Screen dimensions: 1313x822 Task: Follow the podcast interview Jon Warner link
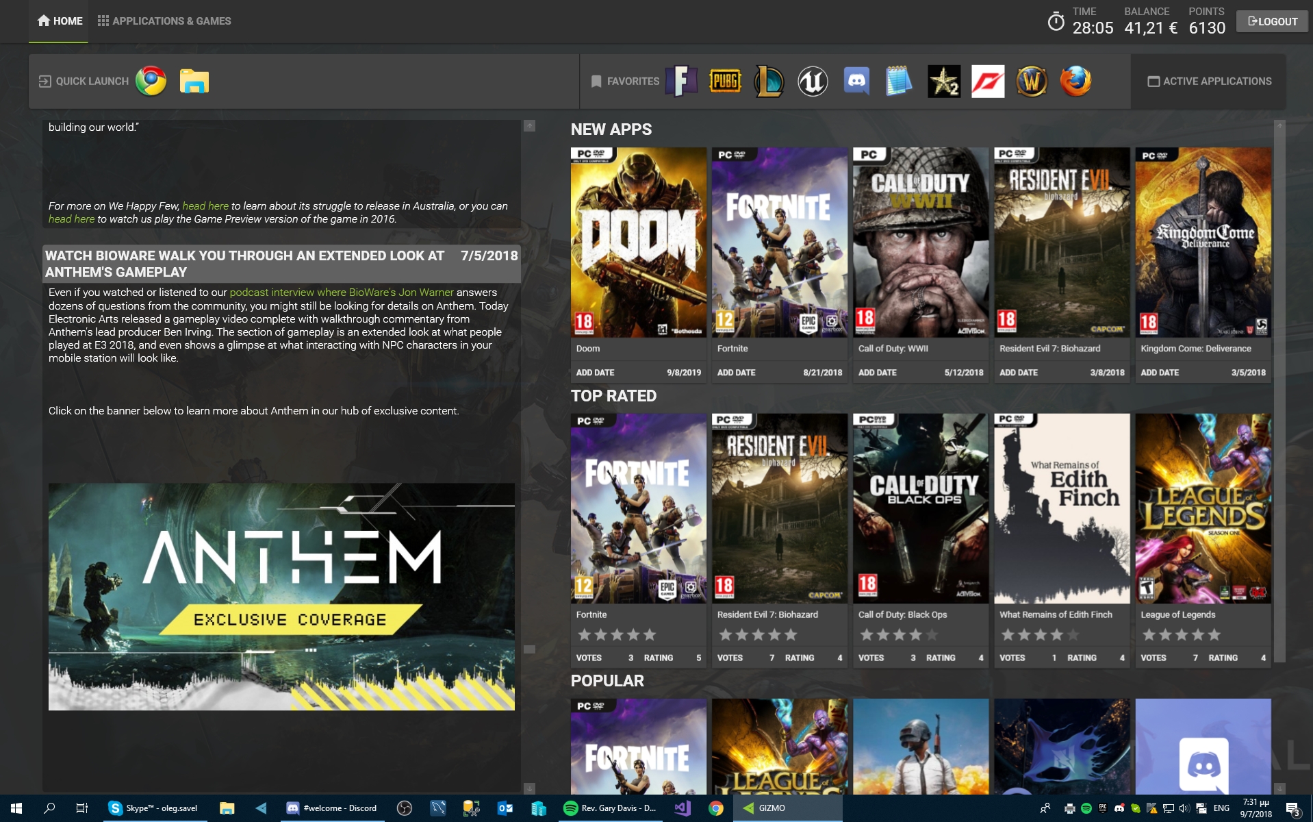(342, 292)
